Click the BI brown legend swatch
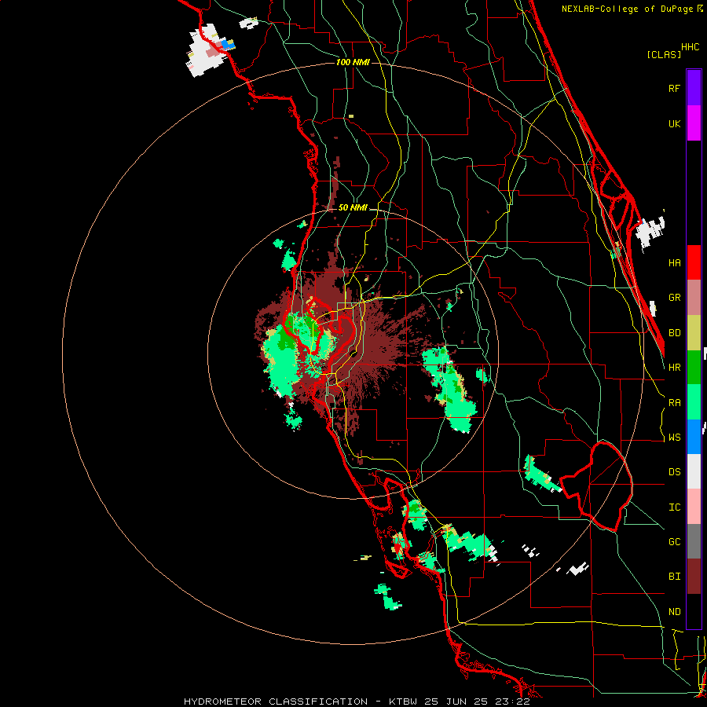 694,577
